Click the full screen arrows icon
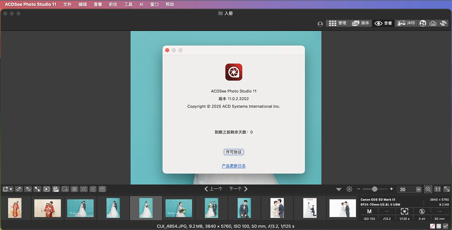This screenshot has width=452, height=230. 37,189
